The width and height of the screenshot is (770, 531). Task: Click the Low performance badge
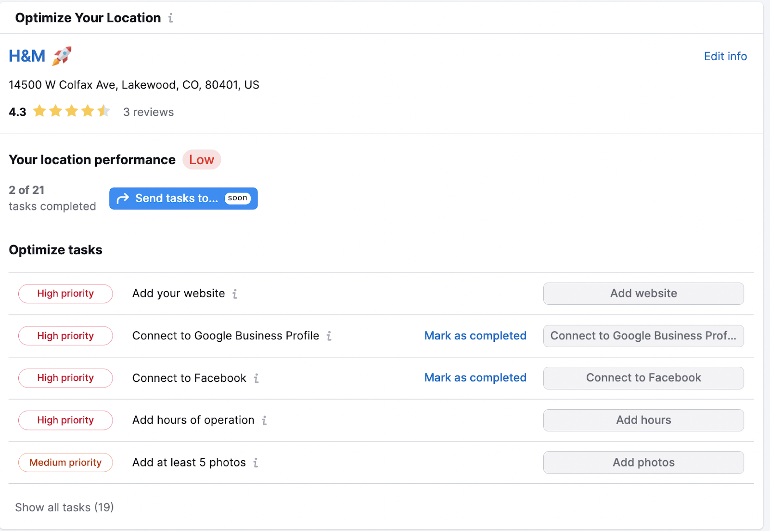(x=202, y=159)
